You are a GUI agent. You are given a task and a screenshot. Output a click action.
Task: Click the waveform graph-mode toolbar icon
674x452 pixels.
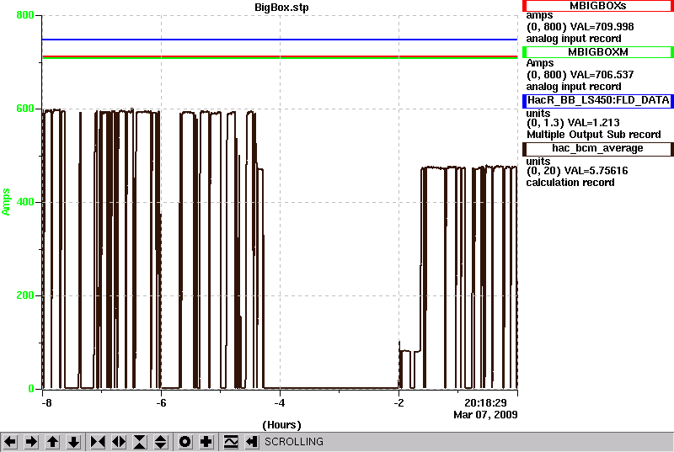pos(231,442)
